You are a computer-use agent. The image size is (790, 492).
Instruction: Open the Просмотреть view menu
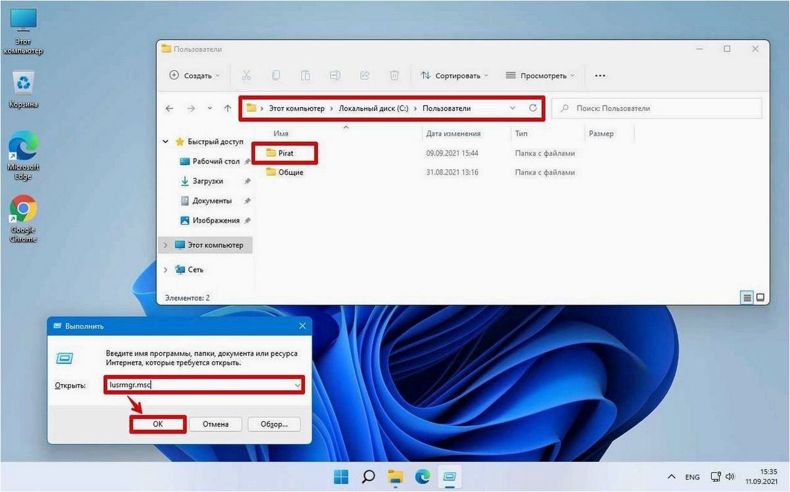pos(540,76)
